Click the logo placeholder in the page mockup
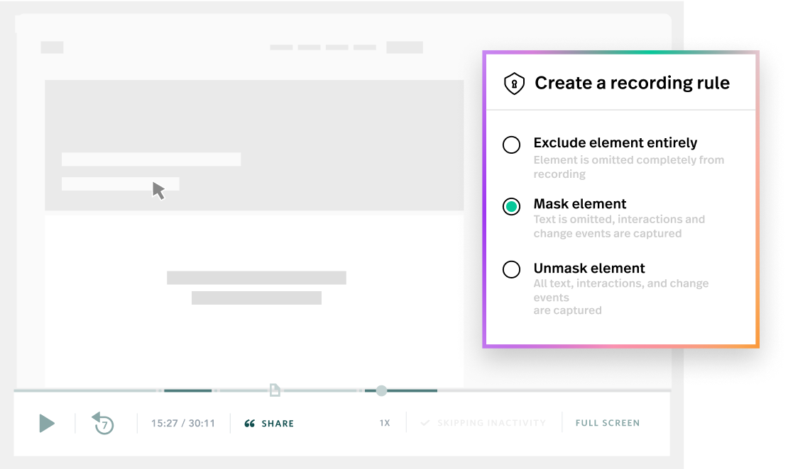This screenshot has width=788, height=469. pos(53,47)
